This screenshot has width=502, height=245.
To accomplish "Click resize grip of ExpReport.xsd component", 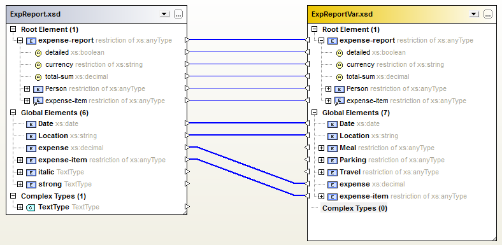I will [x=184, y=212].
